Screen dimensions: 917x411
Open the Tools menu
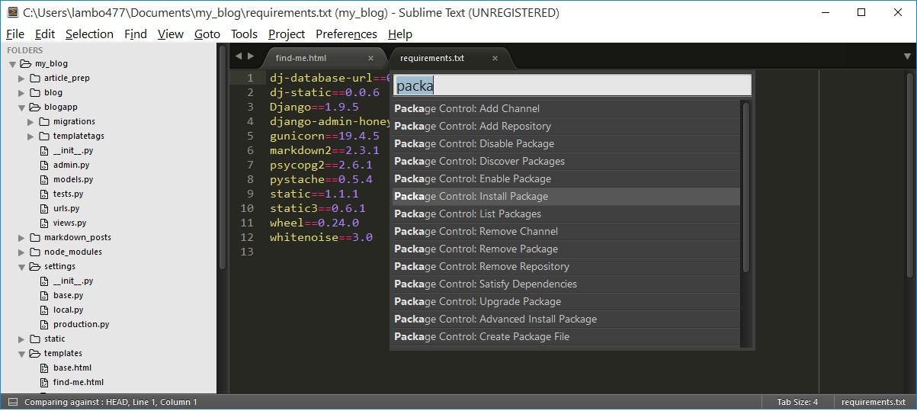[x=244, y=34]
